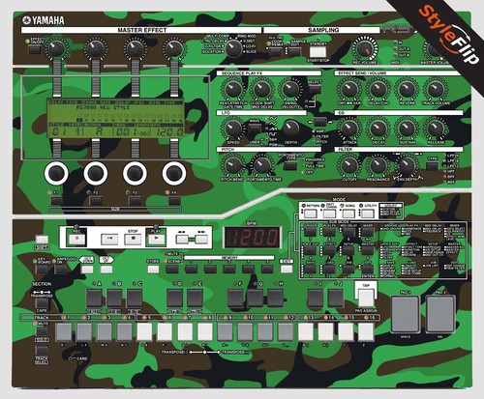Start playback with the PLAY button
The height and width of the screenshot is (399, 484).
(x=156, y=240)
